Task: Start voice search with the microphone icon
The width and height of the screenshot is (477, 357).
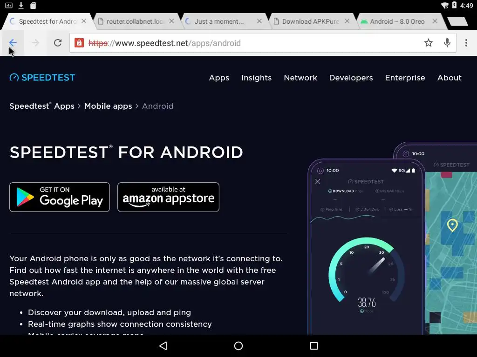Action: point(447,43)
